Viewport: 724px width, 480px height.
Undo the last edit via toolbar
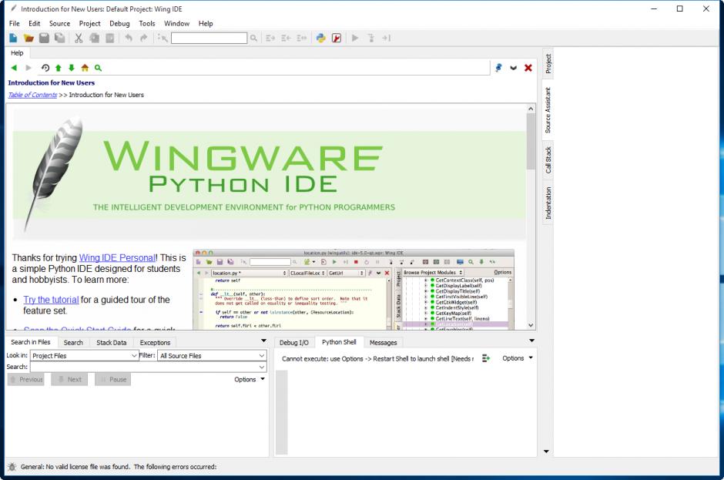[x=129, y=38]
